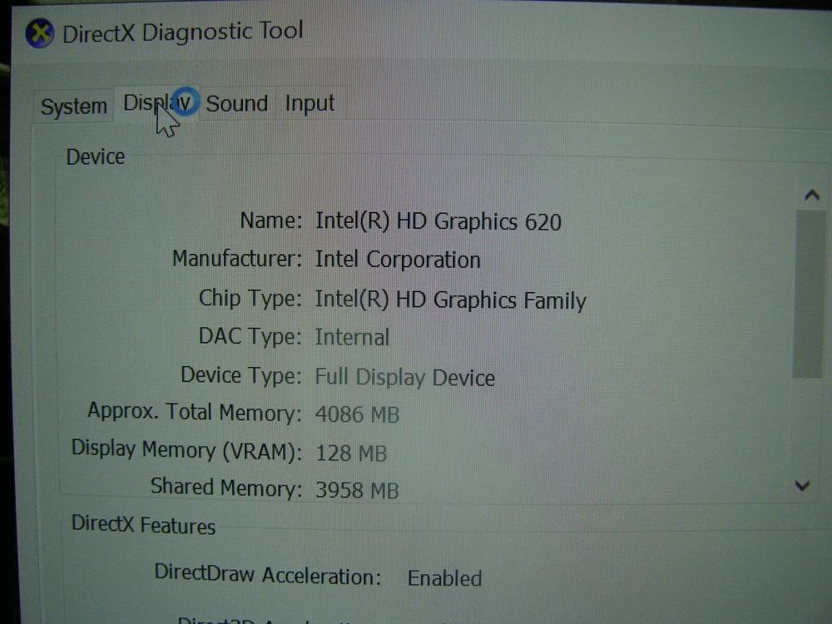
Task: Click the Intel Corporation manufacturer value
Action: pos(398,260)
